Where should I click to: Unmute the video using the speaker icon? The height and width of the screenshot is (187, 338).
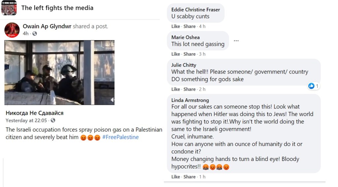click(x=112, y=100)
